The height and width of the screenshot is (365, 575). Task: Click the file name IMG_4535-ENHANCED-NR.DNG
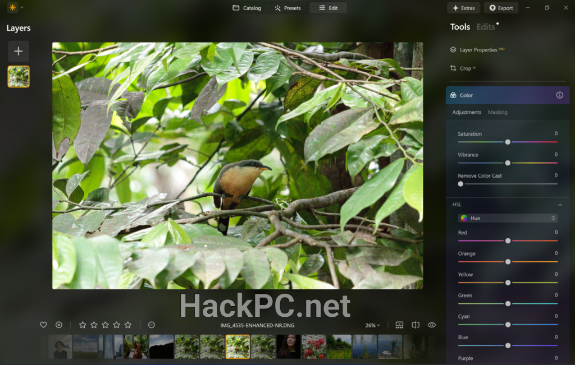click(257, 325)
